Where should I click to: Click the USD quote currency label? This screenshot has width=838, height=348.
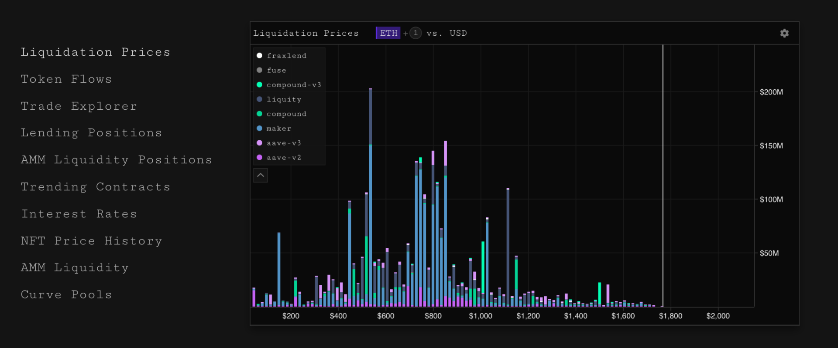click(458, 33)
